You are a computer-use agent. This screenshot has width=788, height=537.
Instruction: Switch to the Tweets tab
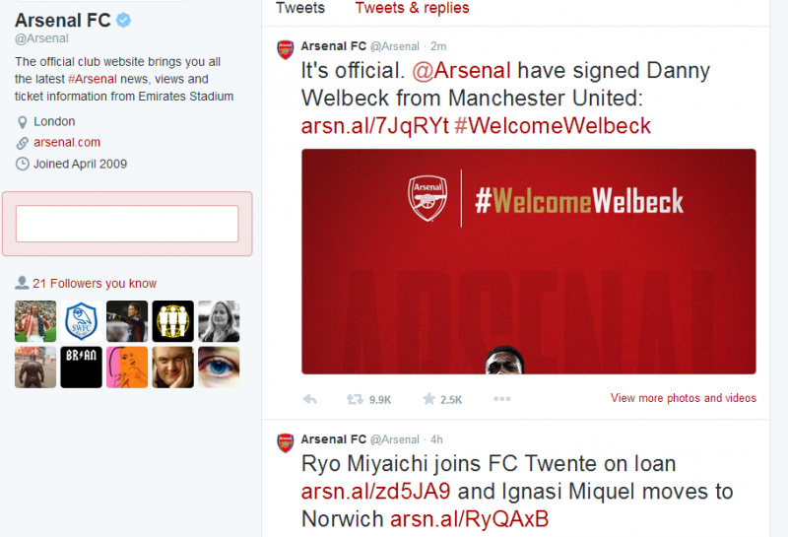[x=299, y=8]
